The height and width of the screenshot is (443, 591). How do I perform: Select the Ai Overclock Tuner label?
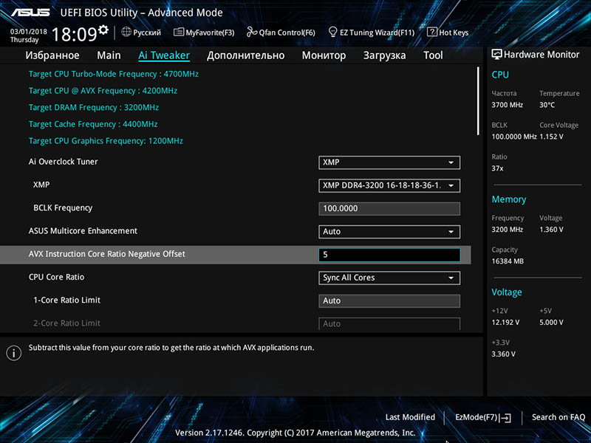[64, 162]
